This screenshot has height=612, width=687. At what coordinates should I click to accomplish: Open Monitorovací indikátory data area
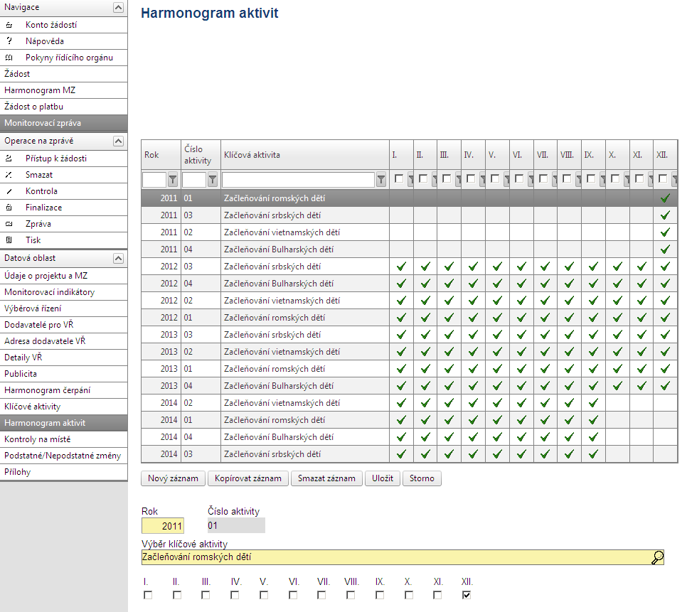tap(63, 292)
